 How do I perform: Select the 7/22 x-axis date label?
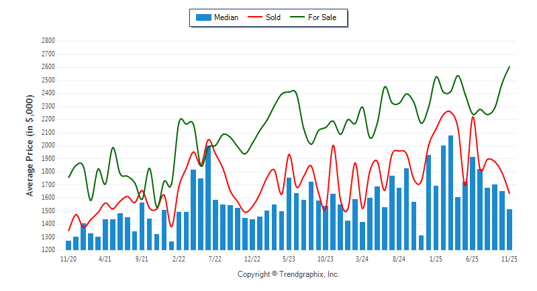pos(215,258)
